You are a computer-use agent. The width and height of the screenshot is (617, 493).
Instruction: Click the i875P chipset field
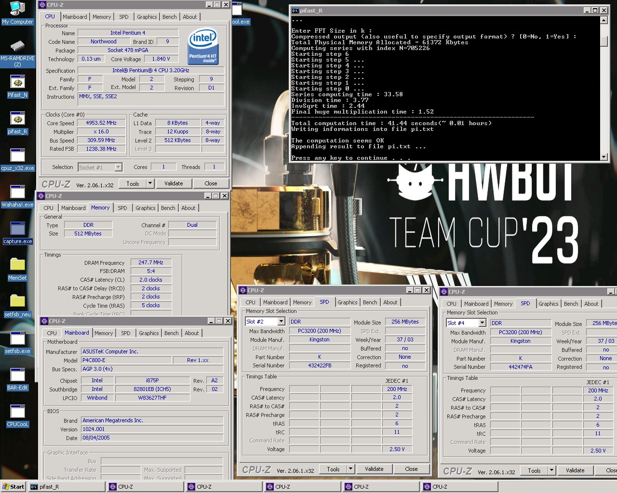(152, 380)
